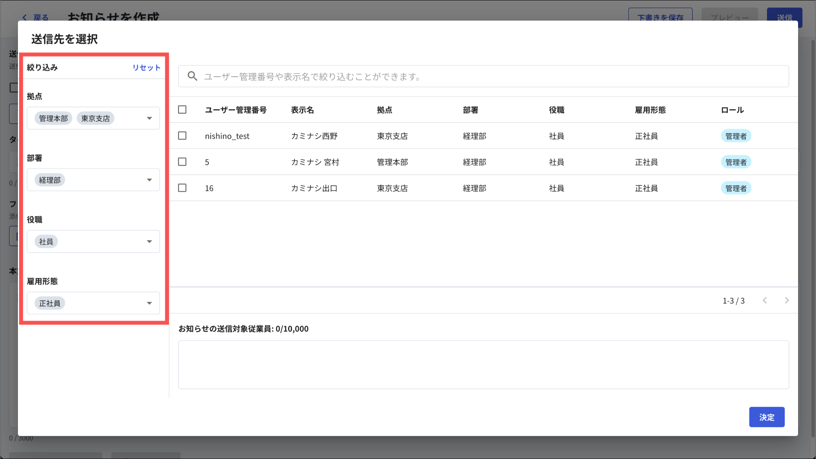Check the カミナシ 宮村 row checkbox
The image size is (816, 459).
coord(182,162)
